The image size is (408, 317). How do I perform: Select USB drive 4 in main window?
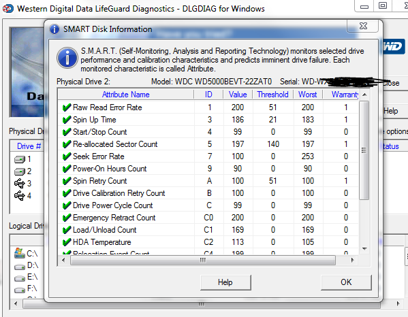click(x=23, y=196)
